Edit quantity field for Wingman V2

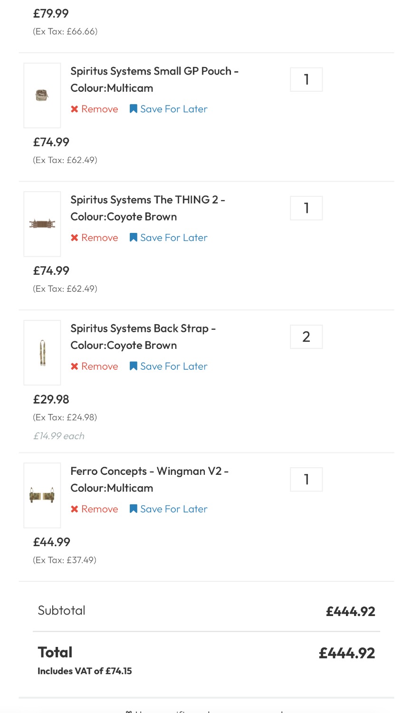[306, 479]
